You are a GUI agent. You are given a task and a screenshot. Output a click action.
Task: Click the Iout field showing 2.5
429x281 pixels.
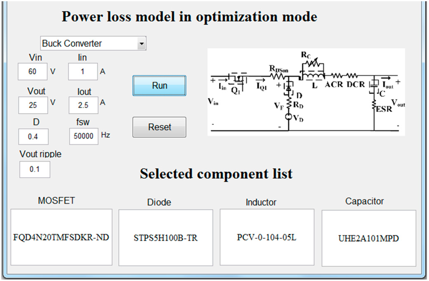click(83, 105)
